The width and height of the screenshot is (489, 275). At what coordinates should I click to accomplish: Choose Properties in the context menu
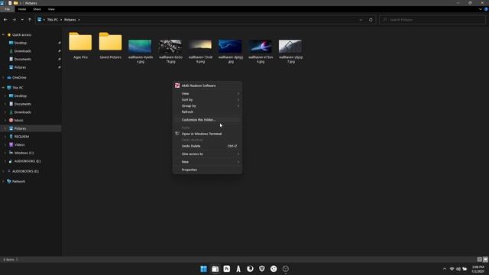coord(207,170)
